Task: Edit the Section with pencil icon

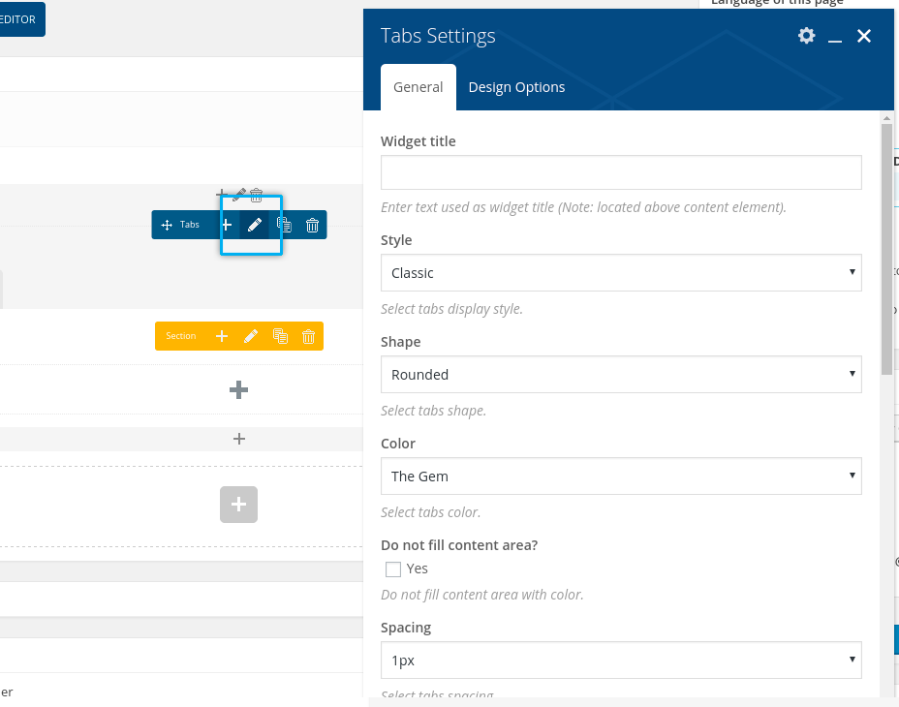Action: 251,336
